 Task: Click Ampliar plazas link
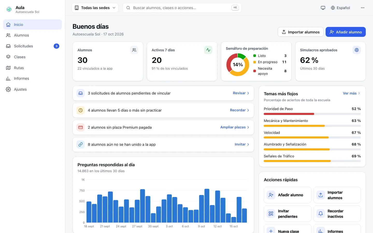pyautogui.click(x=235, y=127)
